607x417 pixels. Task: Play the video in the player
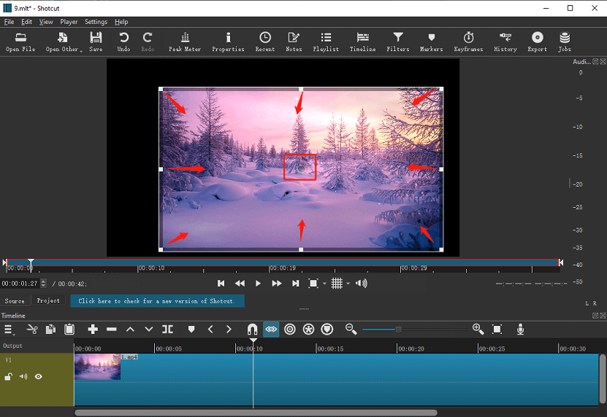click(x=258, y=284)
